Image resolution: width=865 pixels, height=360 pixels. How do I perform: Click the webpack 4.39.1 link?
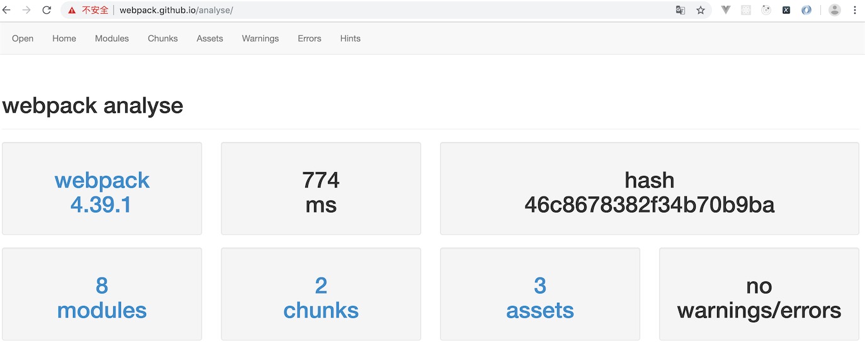pos(102,192)
